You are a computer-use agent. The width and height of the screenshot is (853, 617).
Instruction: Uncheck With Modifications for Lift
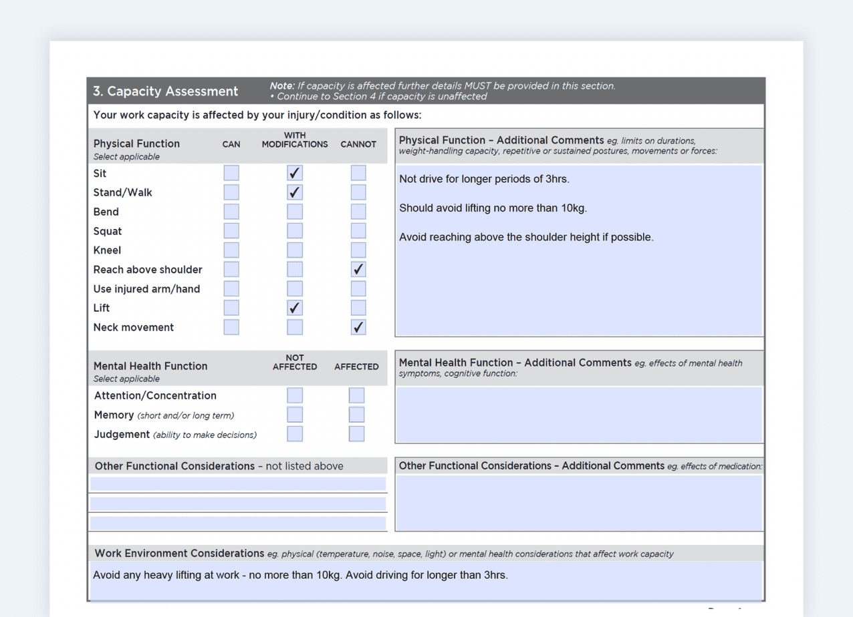pyautogui.click(x=294, y=307)
